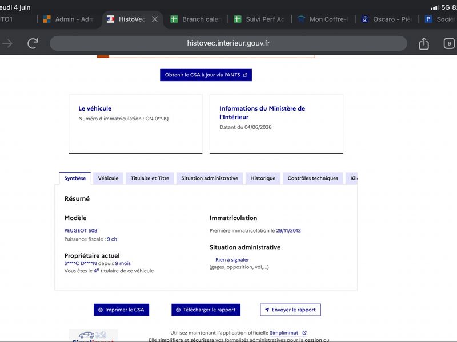Click the download icon in Télécharger le rapport
The width and height of the screenshot is (457, 342).
coord(178,310)
